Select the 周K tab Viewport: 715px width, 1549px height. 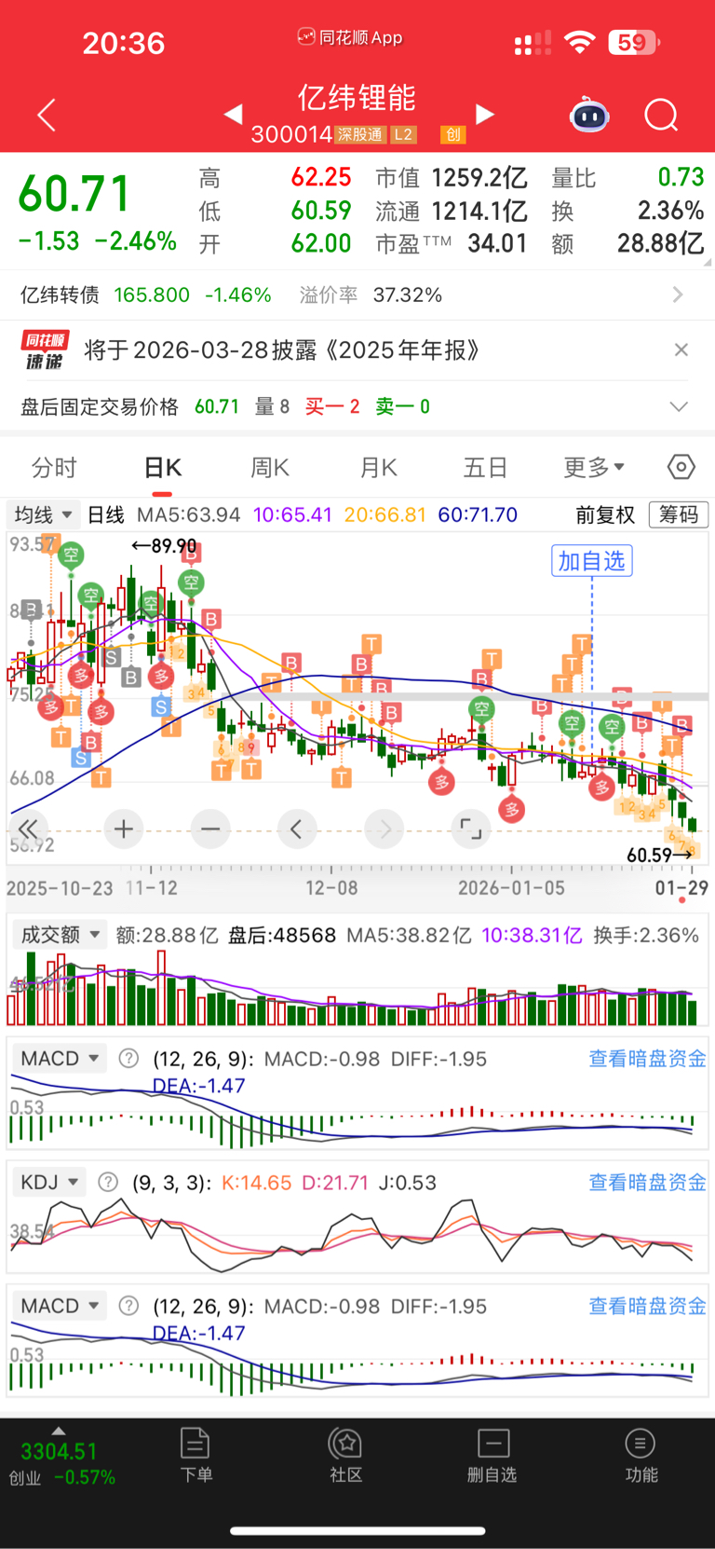click(x=270, y=467)
